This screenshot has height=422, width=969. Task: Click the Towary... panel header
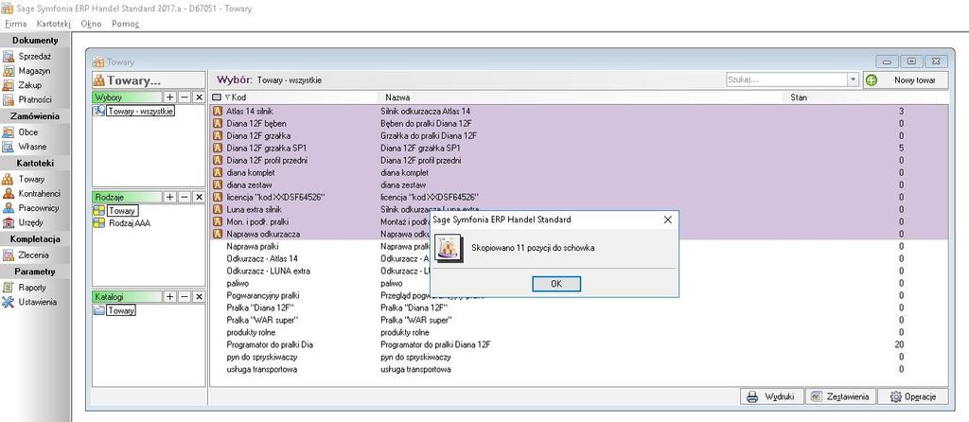(x=149, y=80)
